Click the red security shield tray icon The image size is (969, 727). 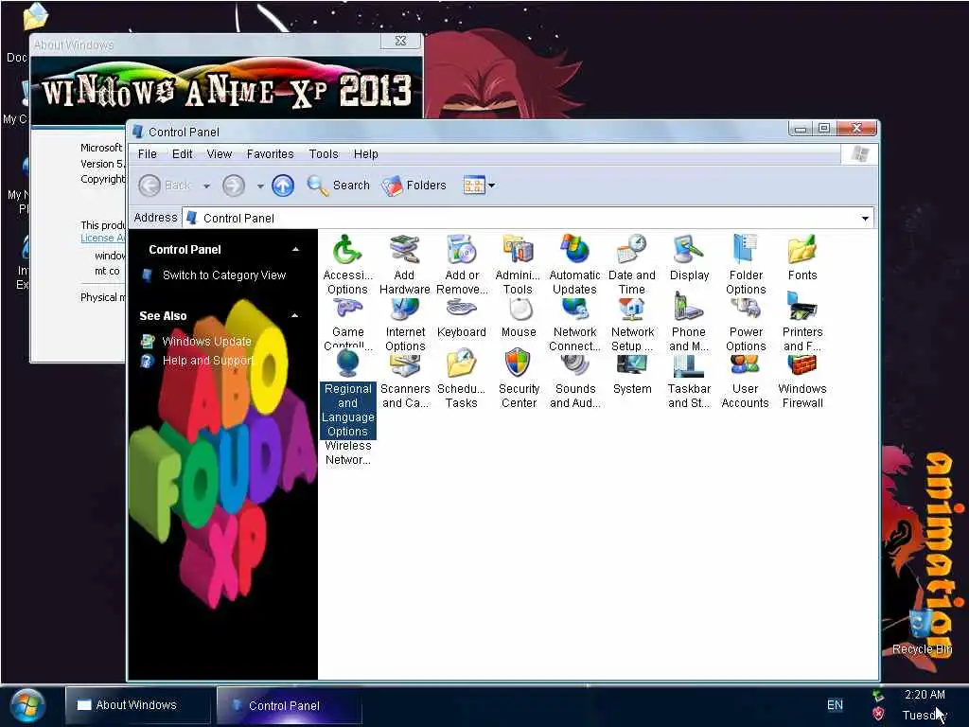pos(877,715)
